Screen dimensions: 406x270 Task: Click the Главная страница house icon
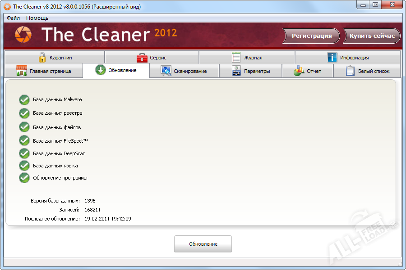pyautogui.click(x=22, y=71)
